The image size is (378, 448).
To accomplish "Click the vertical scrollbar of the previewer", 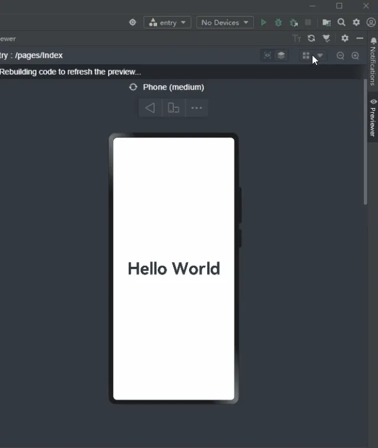I will click(x=366, y=142).
